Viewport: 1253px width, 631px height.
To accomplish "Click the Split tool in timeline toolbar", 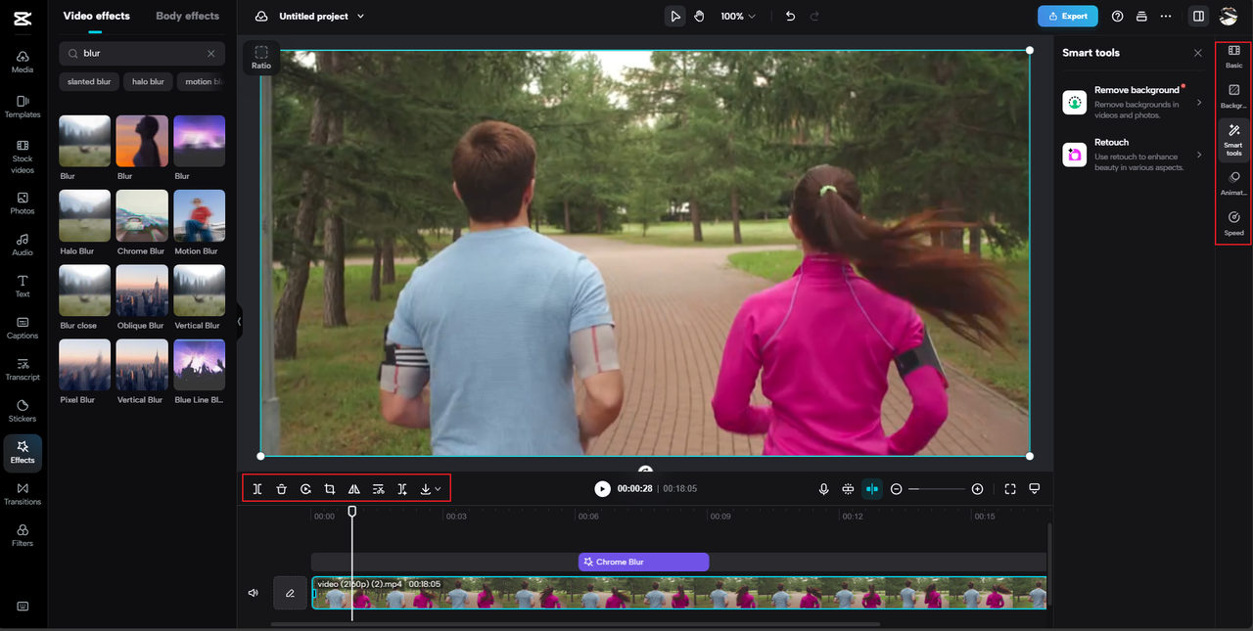I will [x=257, y=489].
